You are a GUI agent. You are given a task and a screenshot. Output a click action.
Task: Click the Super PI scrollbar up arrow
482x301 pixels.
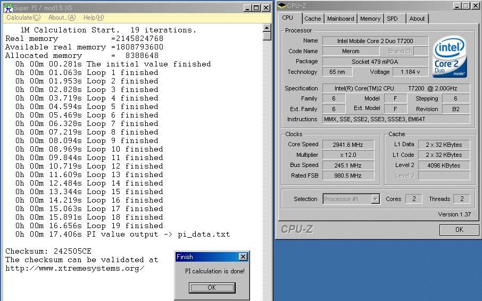tap(267, 28)
